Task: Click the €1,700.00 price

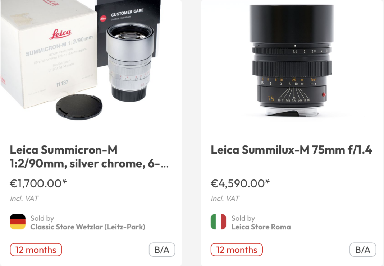Action: point(38,183)
